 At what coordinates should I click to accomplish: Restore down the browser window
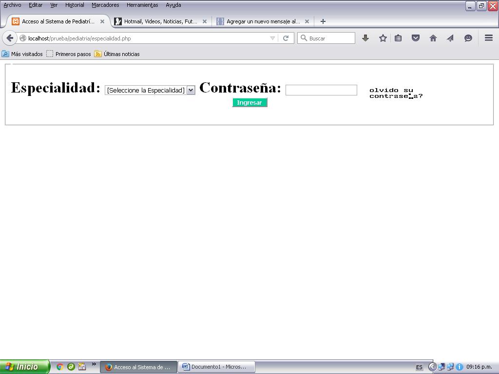481,6
